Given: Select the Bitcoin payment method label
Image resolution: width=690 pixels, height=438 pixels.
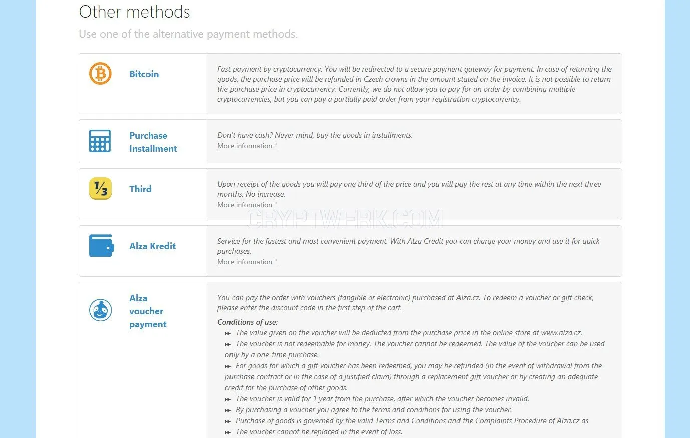Looking at the screenshot, I should pyautogui.click(x=144, y=74).
